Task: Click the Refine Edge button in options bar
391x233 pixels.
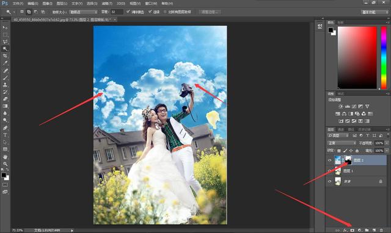Action: coord(210,12)
